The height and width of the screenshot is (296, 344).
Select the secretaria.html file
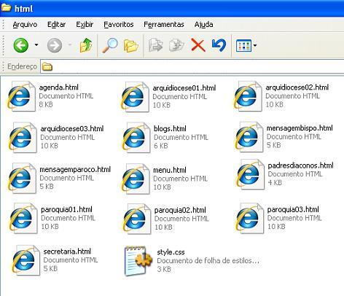click(67, 252)
